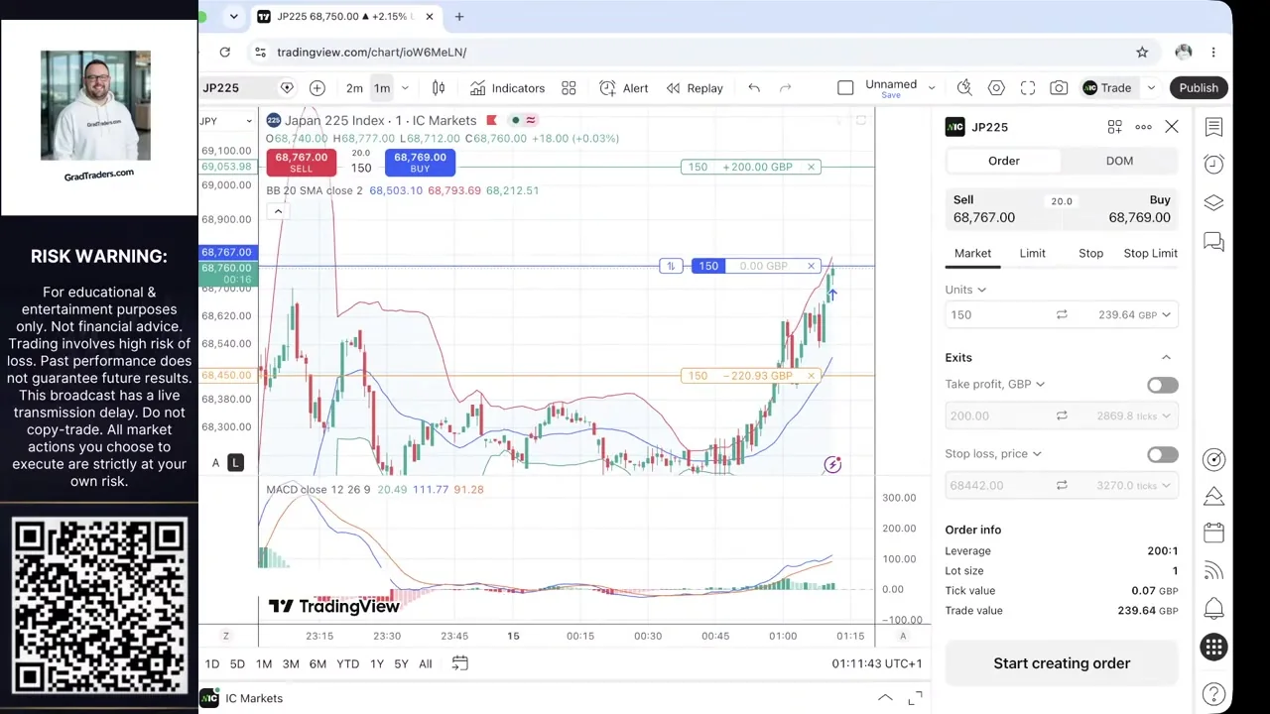The height and width of the screenshot is (714, 1270).
Task: Swap stop loss price and ticks
Action: (1062, 485)
